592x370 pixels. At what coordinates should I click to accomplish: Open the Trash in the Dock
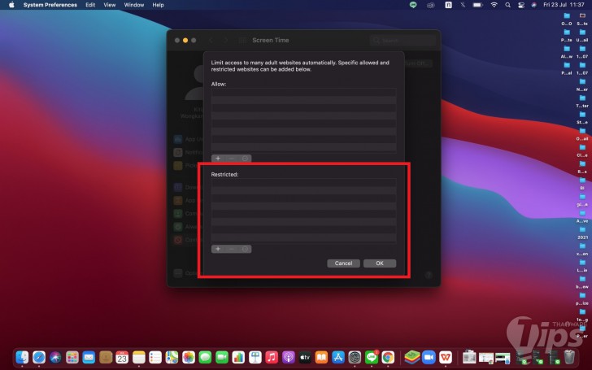[x=569, y=357]
